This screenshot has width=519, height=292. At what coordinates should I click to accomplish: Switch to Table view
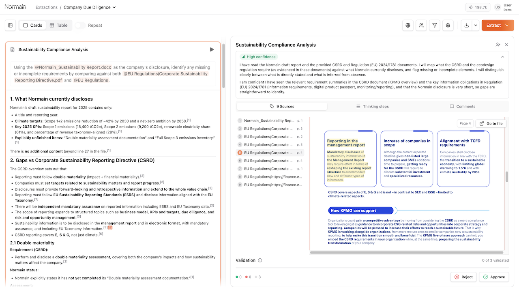tap(59, 25)
